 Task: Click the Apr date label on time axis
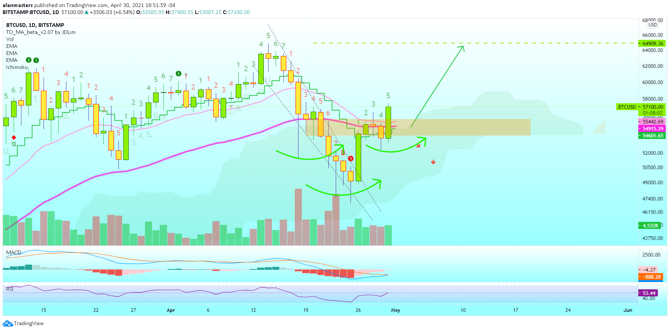(170, 310)
